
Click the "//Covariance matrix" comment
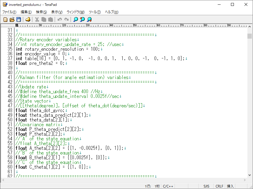(38, 125)
